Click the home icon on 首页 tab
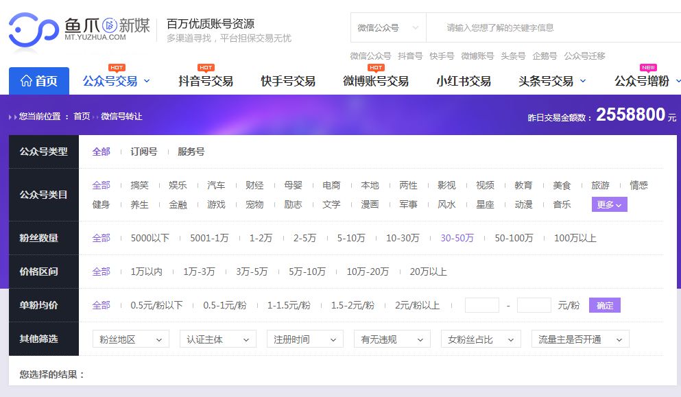681x397 pixels. [27, 81]
